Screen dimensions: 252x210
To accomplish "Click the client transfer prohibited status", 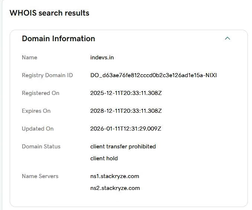I will (x=123, y=147).
